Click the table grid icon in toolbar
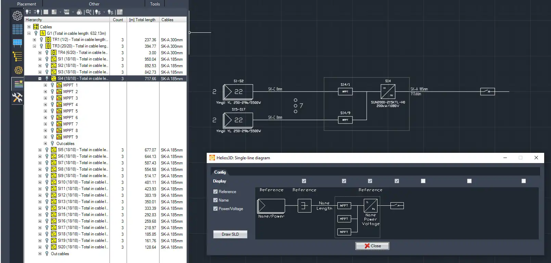This screenshot has height=263, width=551. click(120, 12)
